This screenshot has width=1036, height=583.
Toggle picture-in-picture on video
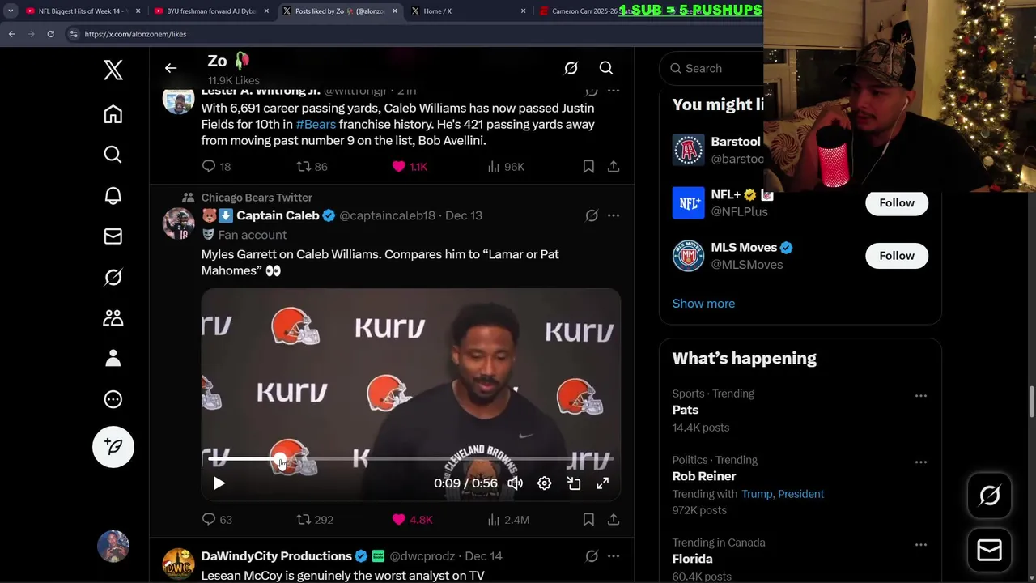(574, 483)
